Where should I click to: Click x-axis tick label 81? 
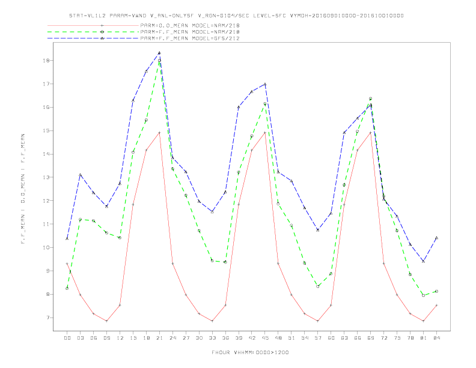click(x=424, y=338)
